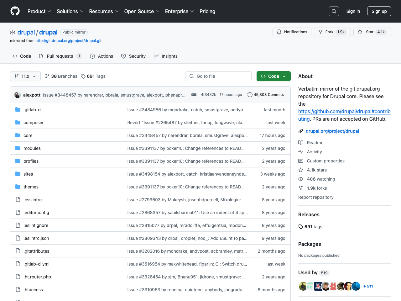The width and height of the screenshot is (401, 301).
Task: Click the themes folder icon
Action: click(x=18, y=187)
